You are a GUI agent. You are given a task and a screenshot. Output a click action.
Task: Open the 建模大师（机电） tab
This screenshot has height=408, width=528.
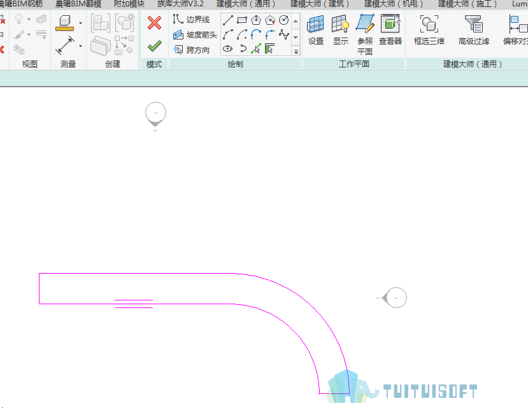click(x=394, y=4)
